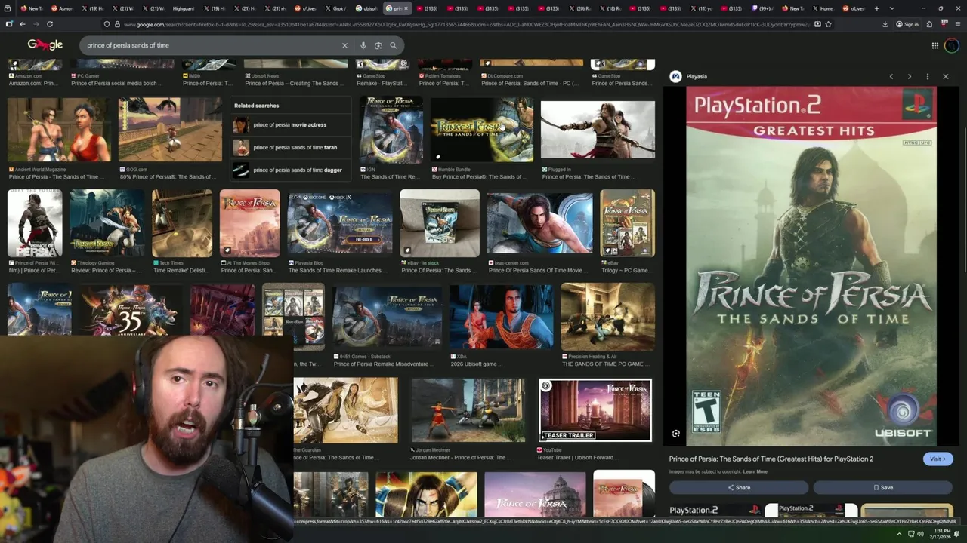
Task: Open the XDA 2026 Ubisoft game image
Action: [502, 316]
